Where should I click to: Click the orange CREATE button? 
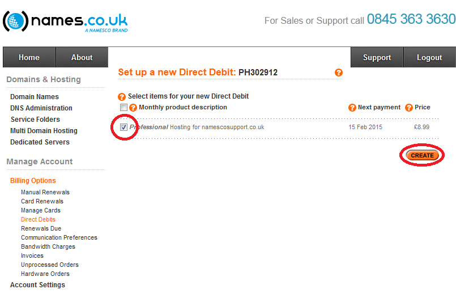(x=422, y=155)
